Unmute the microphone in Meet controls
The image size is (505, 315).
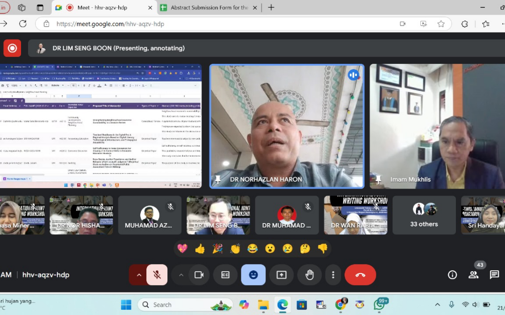pos(157,275)
